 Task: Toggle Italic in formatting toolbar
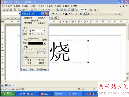click(57, 14)
